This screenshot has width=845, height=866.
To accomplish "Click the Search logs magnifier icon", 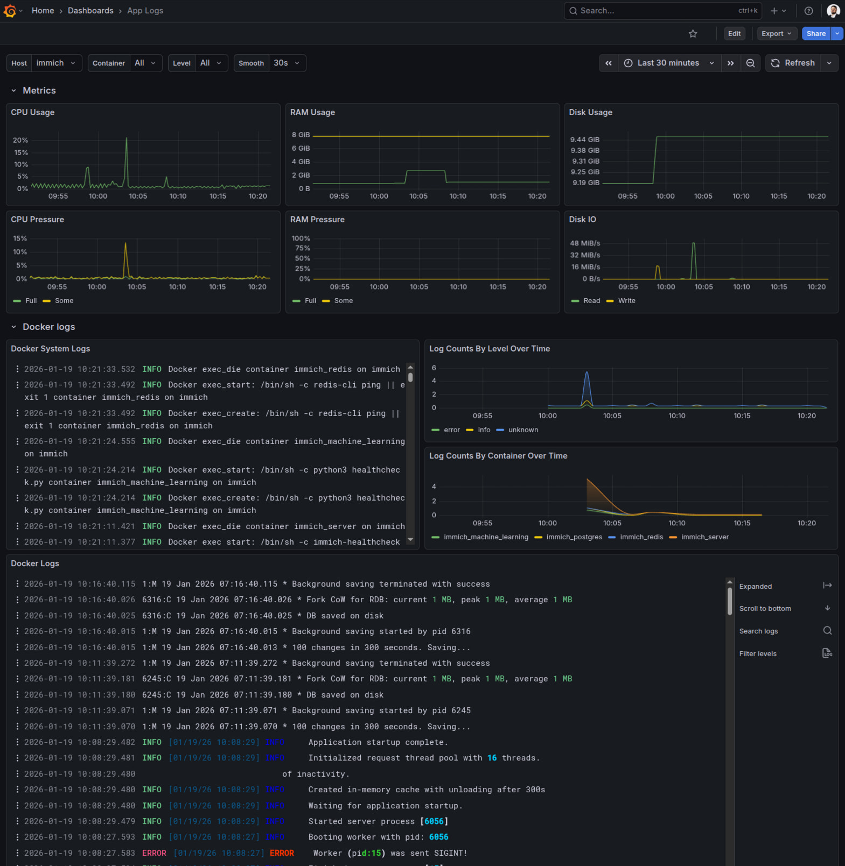I will 827,631.
